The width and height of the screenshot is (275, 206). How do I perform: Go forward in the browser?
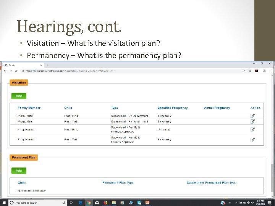tap(11, 71)
